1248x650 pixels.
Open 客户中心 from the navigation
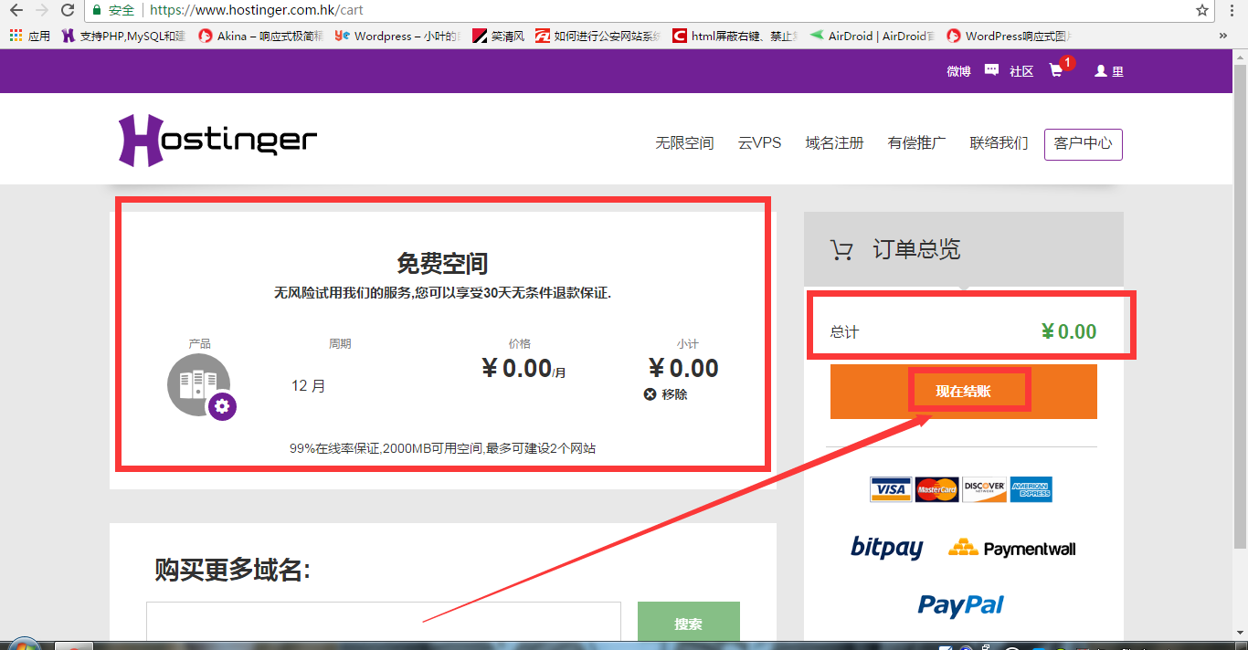coord(1083,143)
